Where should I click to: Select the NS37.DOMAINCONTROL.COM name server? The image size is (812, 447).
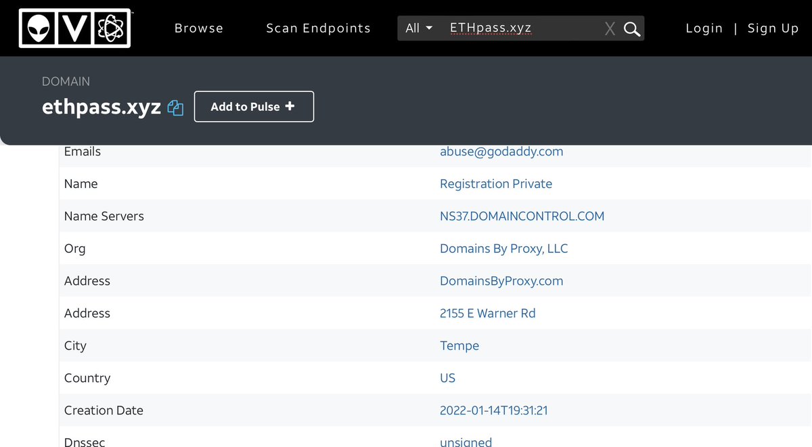coord(522,216)
